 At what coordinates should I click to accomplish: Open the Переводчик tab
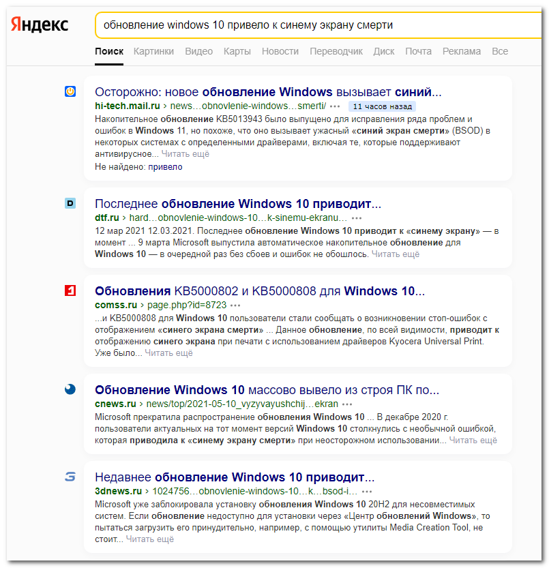click(x=336, y=51)
